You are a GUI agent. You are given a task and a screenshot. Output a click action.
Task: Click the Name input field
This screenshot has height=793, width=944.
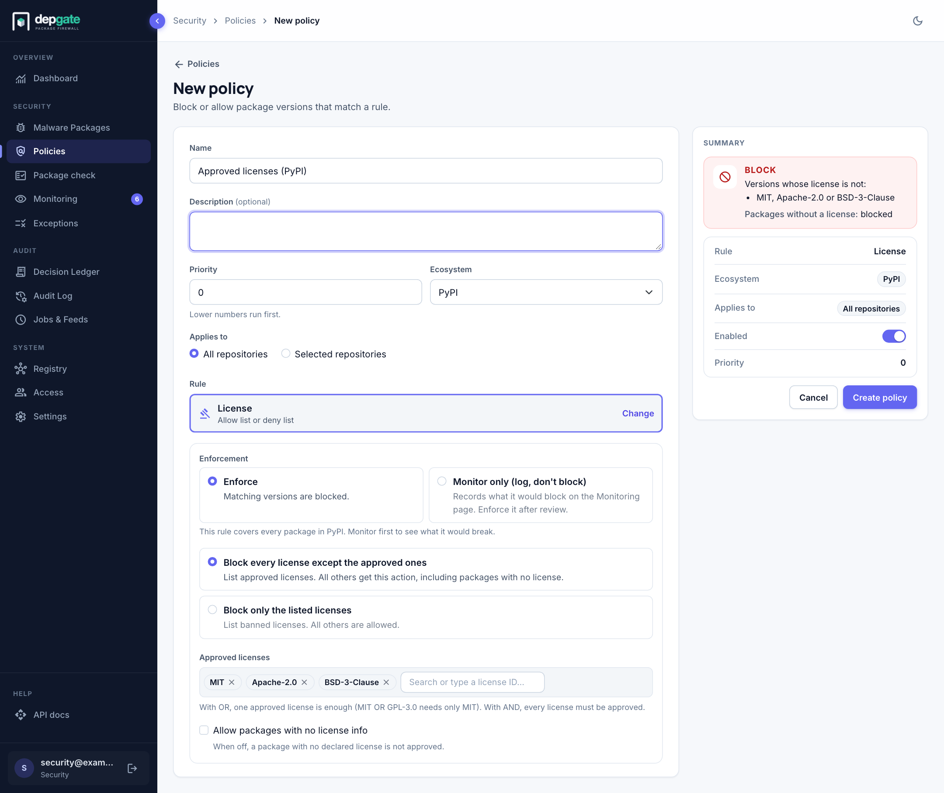(x=426, y=171)
